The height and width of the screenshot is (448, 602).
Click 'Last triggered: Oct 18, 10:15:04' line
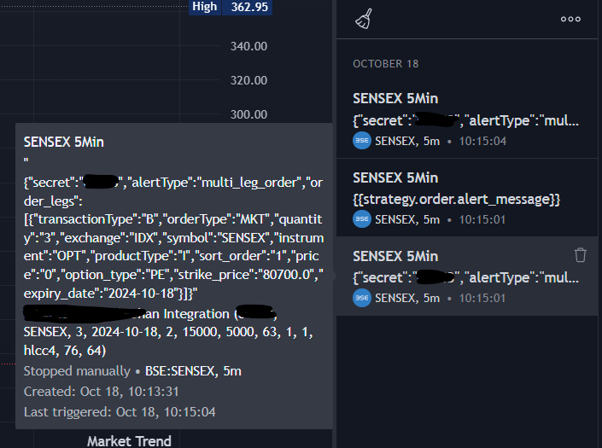(x=120, y=412)
